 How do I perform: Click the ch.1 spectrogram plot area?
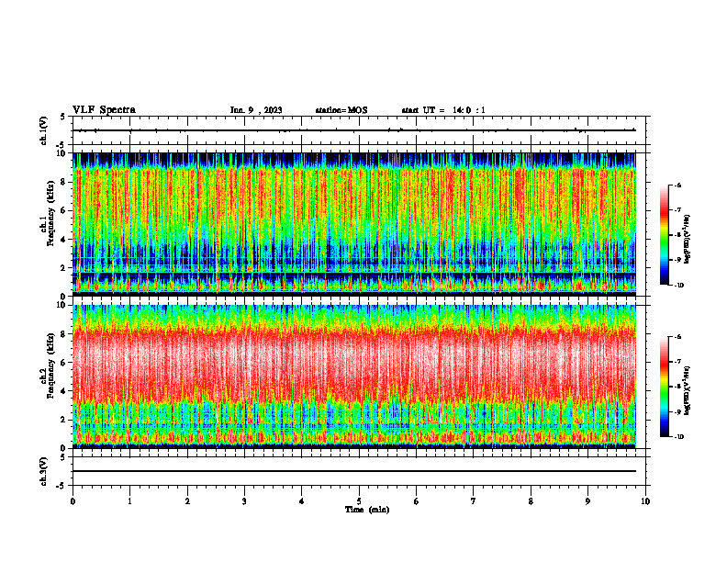(x=354, y=224)
